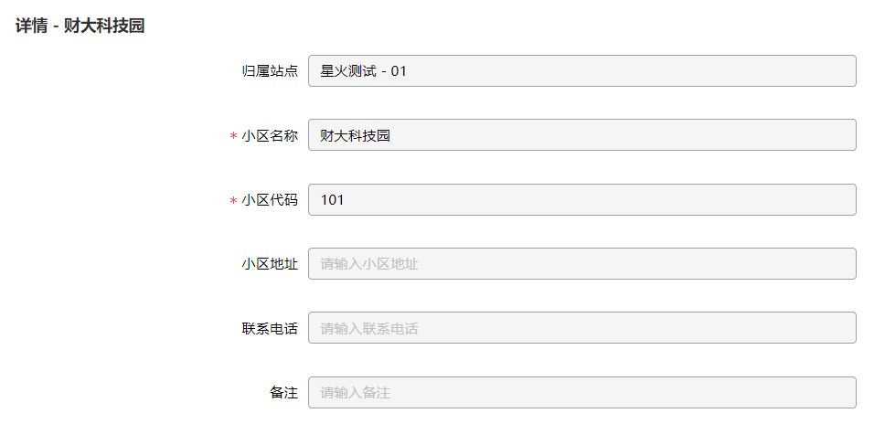
Task: Select the 小区代码 input box
Action: pyautogui.click(x=582, y=199)
